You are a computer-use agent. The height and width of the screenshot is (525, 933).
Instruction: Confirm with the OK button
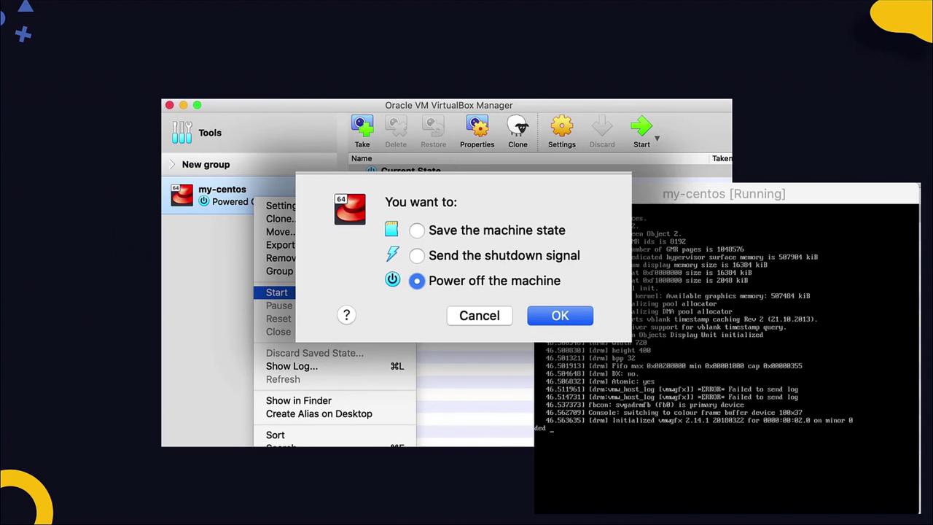pyautogui.click(x=560, y=316)
